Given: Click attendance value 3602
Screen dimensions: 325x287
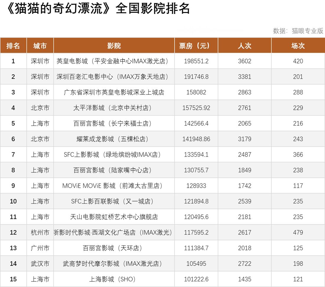Looking at the screenshot, I should 245,61.
